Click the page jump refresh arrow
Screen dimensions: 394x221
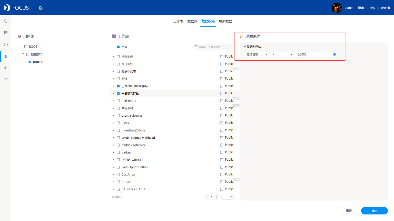[x=232, y=197]
